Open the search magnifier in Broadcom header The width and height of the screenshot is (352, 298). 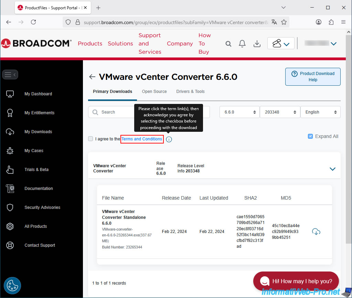[228, 44]
